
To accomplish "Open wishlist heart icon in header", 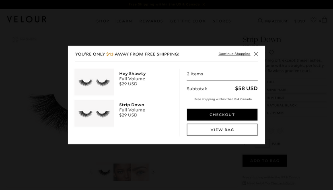I will click(313, 20).
